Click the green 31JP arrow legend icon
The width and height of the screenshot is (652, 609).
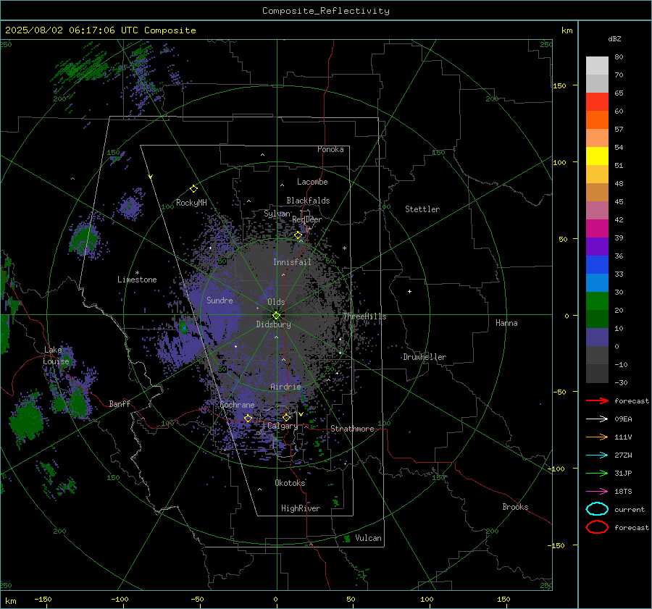[x=597, y=473]
